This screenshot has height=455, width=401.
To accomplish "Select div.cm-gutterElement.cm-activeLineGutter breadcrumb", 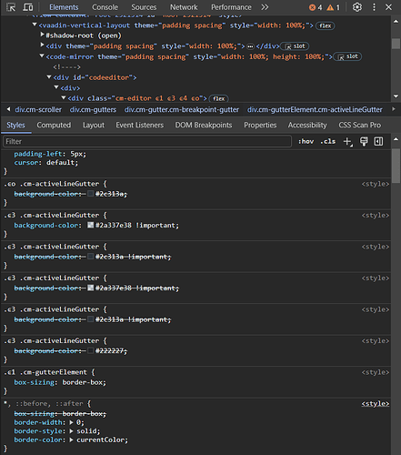I will point(315,110).
